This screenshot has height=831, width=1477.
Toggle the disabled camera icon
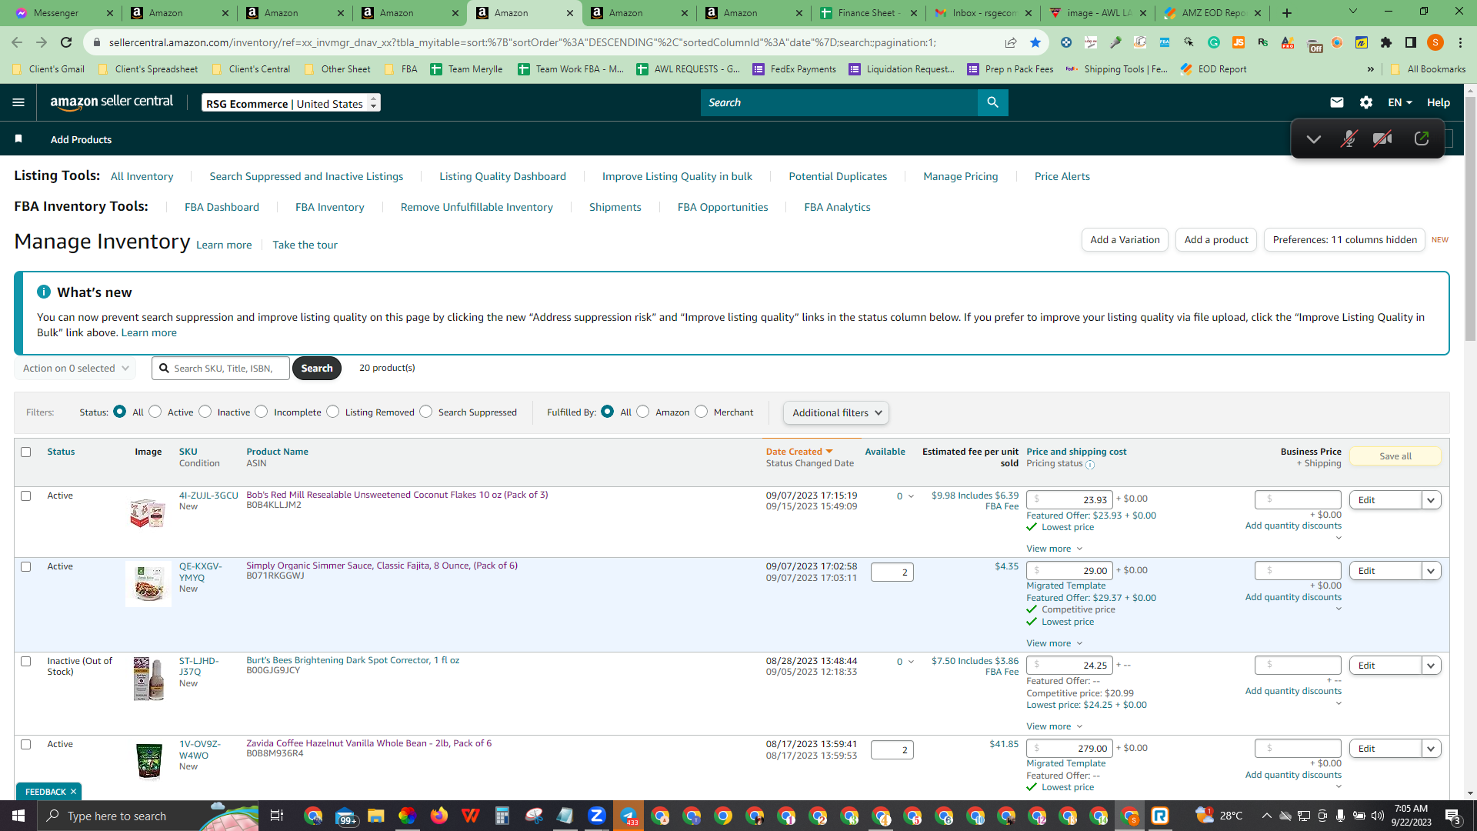pyautogui.click(x=1383, y=139)
